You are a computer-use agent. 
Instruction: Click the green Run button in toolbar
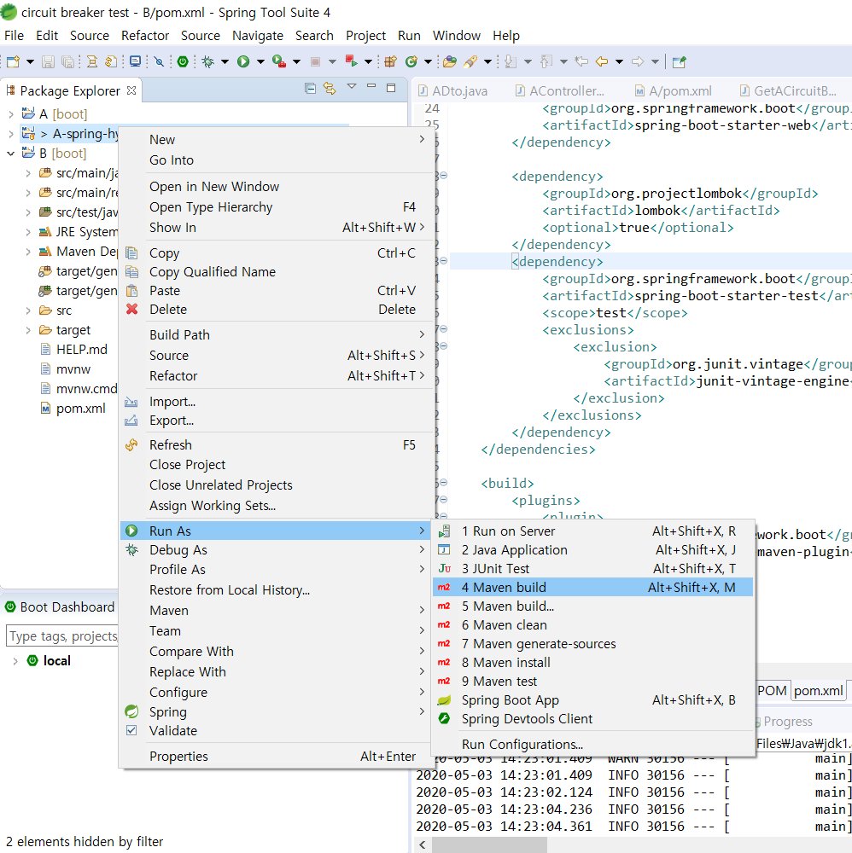pyautogui.click(x=243, y=61)
